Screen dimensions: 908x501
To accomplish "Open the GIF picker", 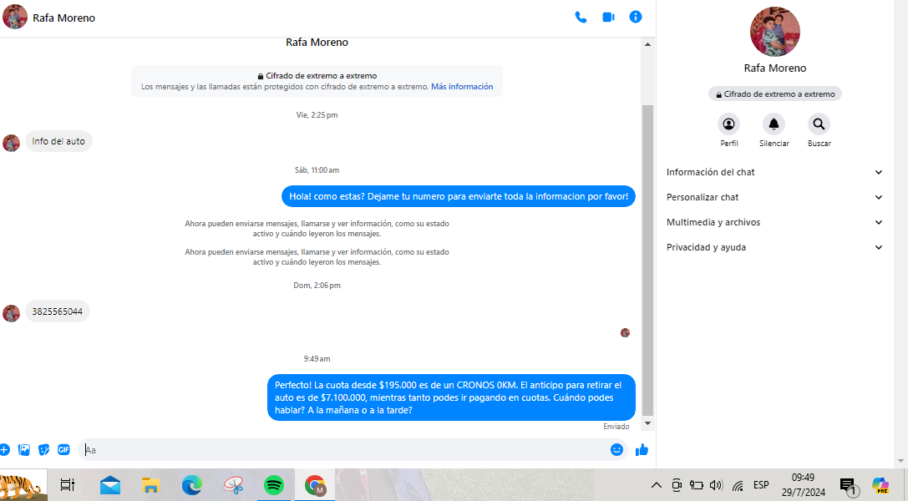I will [x=63, y=450].
